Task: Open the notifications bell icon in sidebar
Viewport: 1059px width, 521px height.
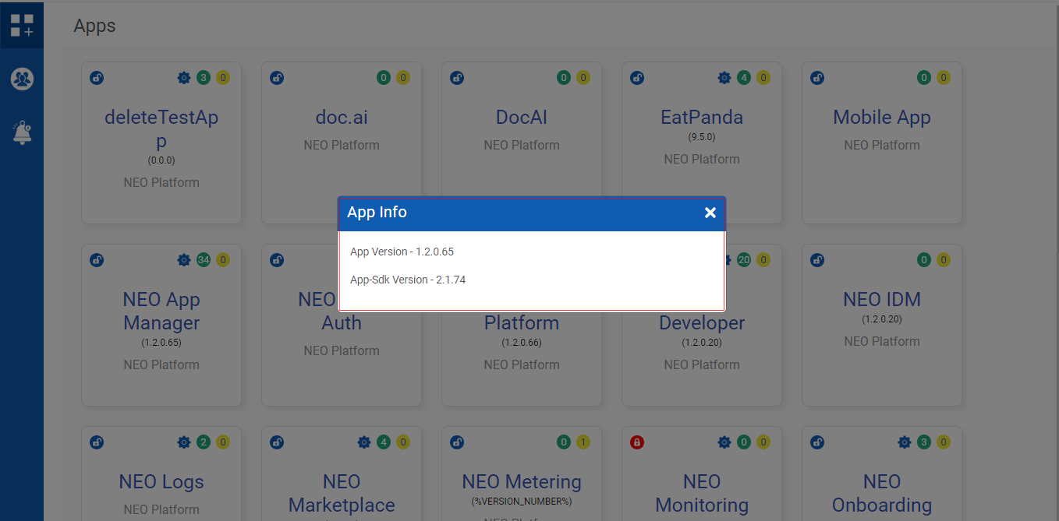Action: [x=22, y=132]
